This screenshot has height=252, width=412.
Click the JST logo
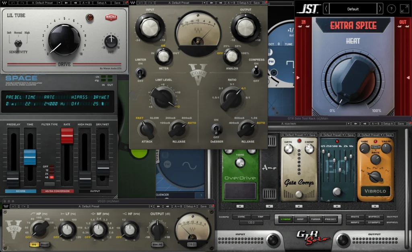click(308, 9)
